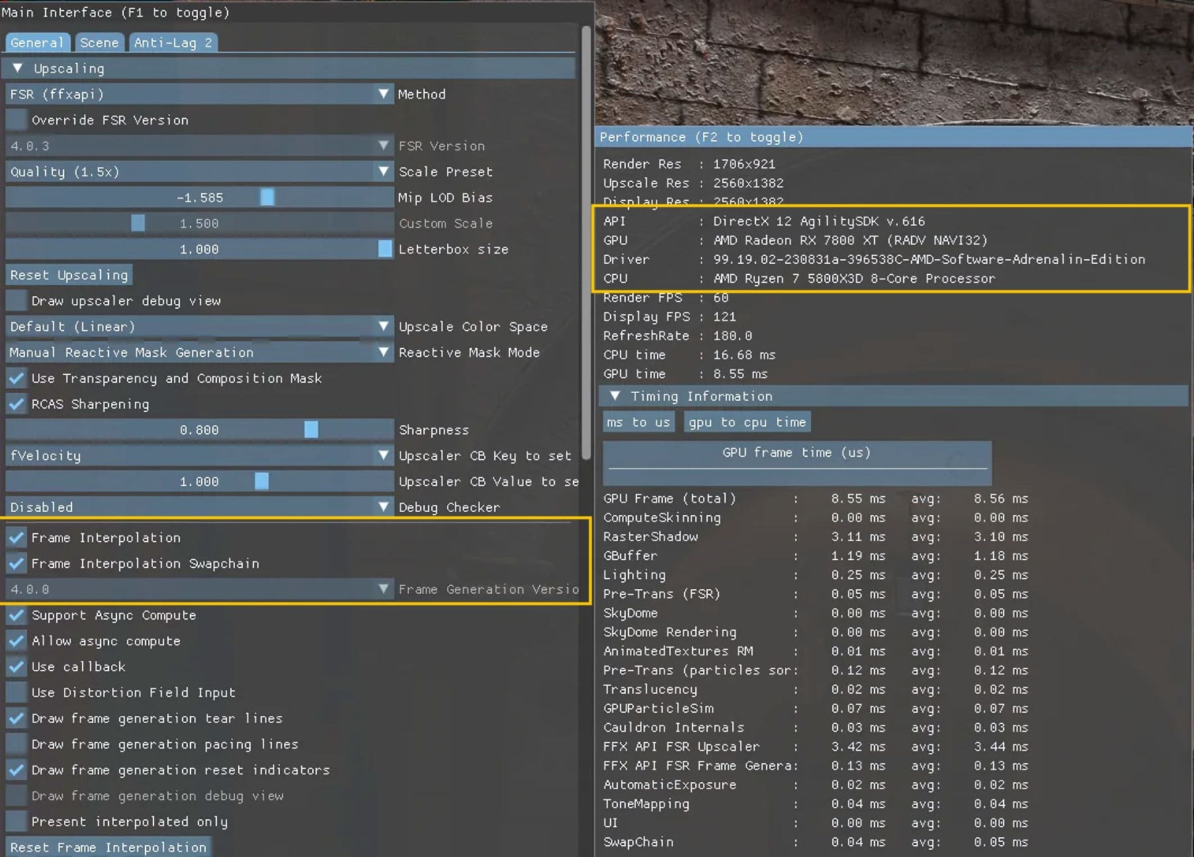Uncheck the Frame Interpolation checkbox
Viewport: 1194px width, 857px height.
17,538
